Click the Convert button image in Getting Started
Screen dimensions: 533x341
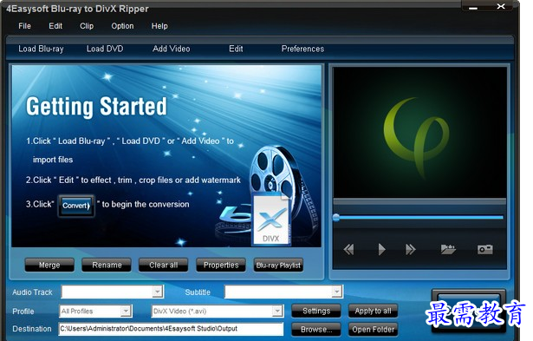pyautogui.click(x=76, y=206)
